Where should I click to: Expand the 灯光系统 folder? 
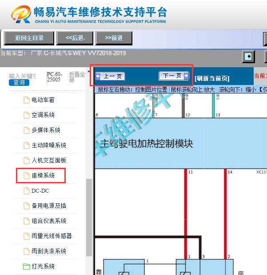pyautogui.click(x=43, y=266)
